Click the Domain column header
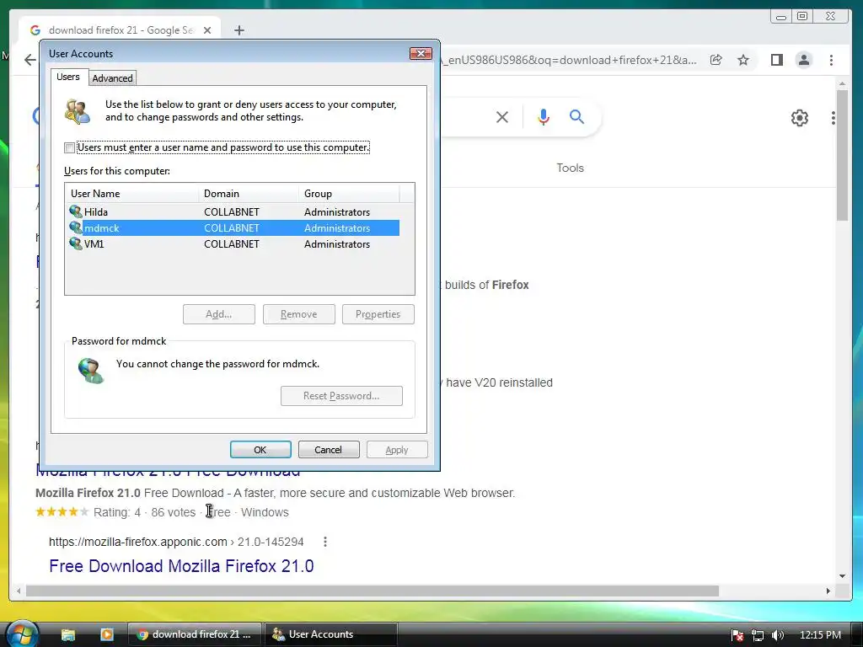863x647 pixels. [x=249, y=194]
